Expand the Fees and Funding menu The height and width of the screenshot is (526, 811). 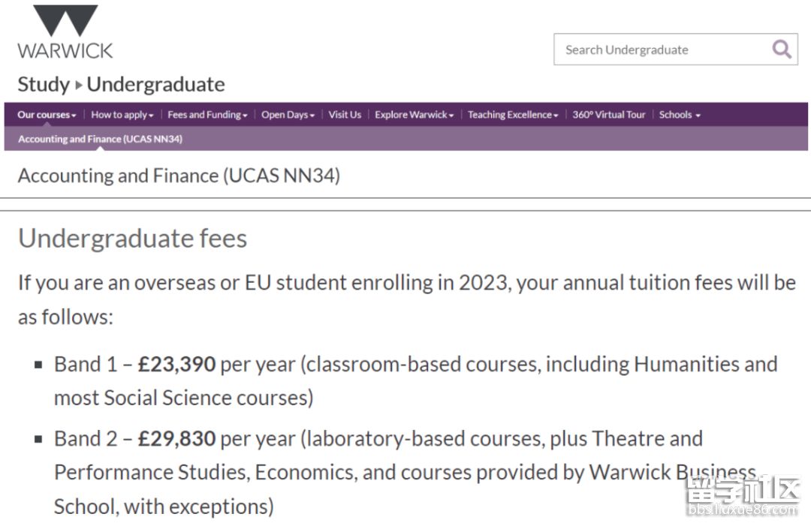coord(207,115)
